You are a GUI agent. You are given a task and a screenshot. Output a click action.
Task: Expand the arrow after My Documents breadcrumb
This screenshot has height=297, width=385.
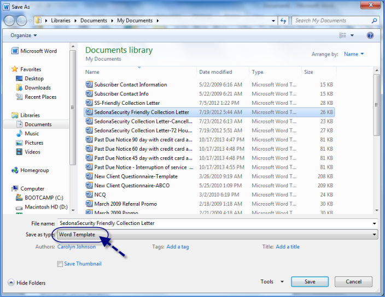tap(157, 21)
